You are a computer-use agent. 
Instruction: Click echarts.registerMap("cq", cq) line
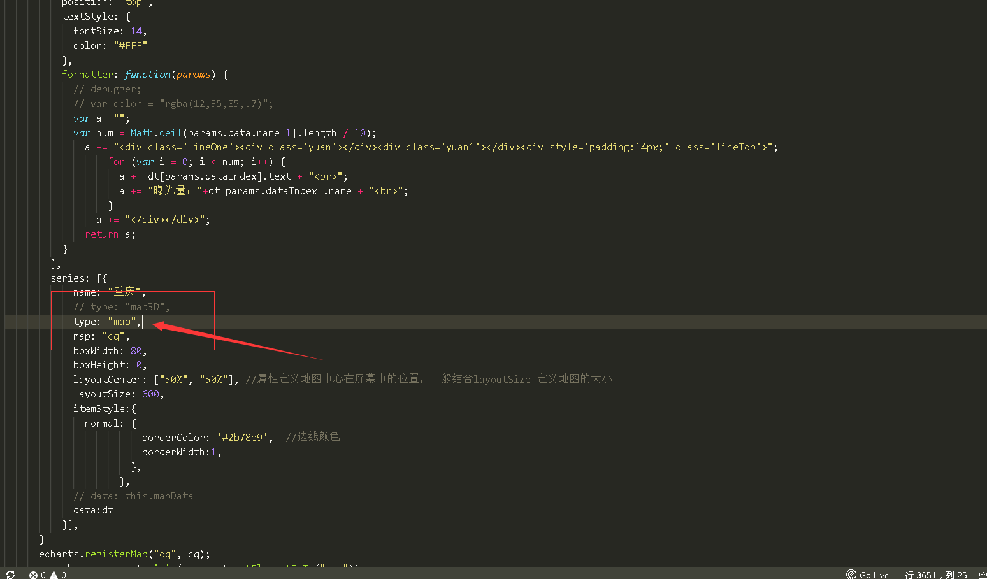[124, 554]
